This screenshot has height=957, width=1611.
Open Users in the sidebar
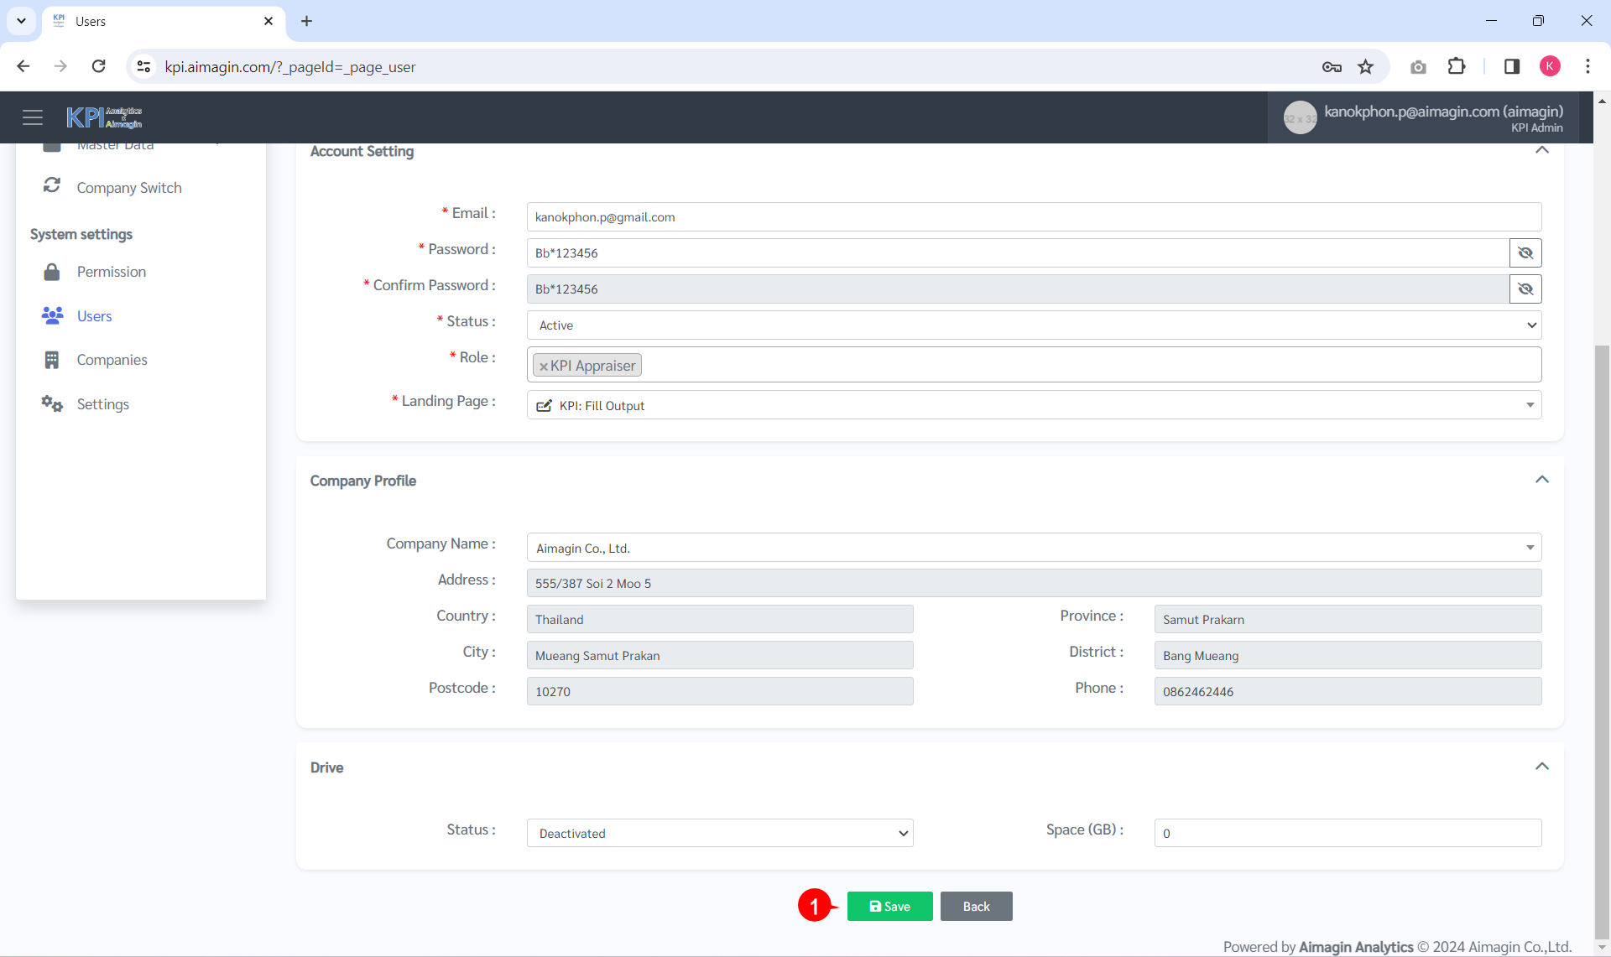94,316
